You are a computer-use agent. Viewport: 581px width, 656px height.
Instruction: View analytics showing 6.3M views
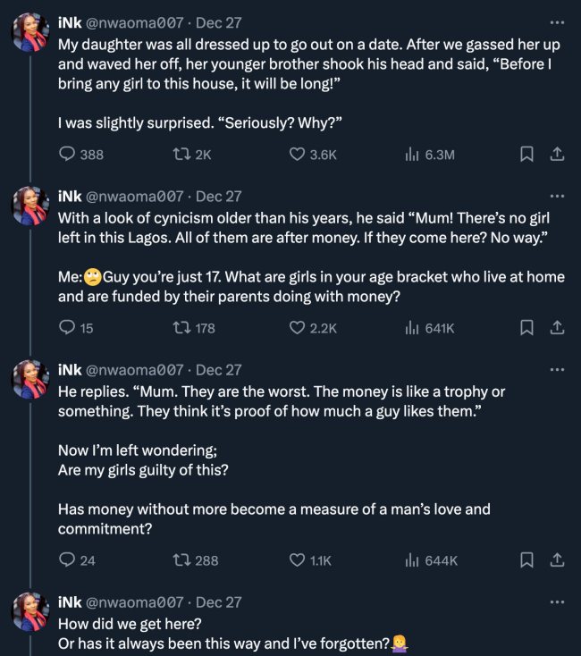click(x=412, y=155)
